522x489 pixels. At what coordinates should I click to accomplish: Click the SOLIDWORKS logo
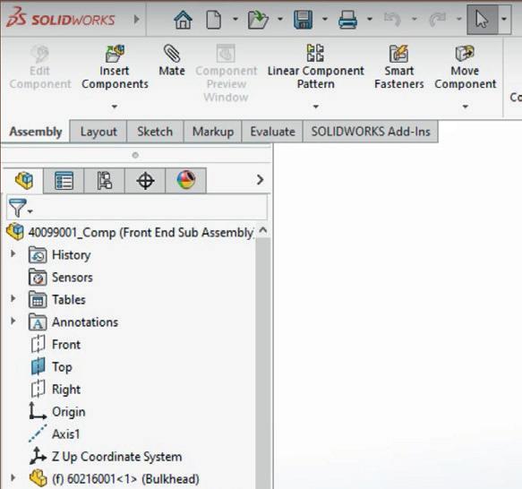[x=61, y=19]
